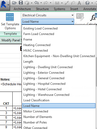Choose Frame from the parameter list
97x129 pixels.
tap(59, 39)
